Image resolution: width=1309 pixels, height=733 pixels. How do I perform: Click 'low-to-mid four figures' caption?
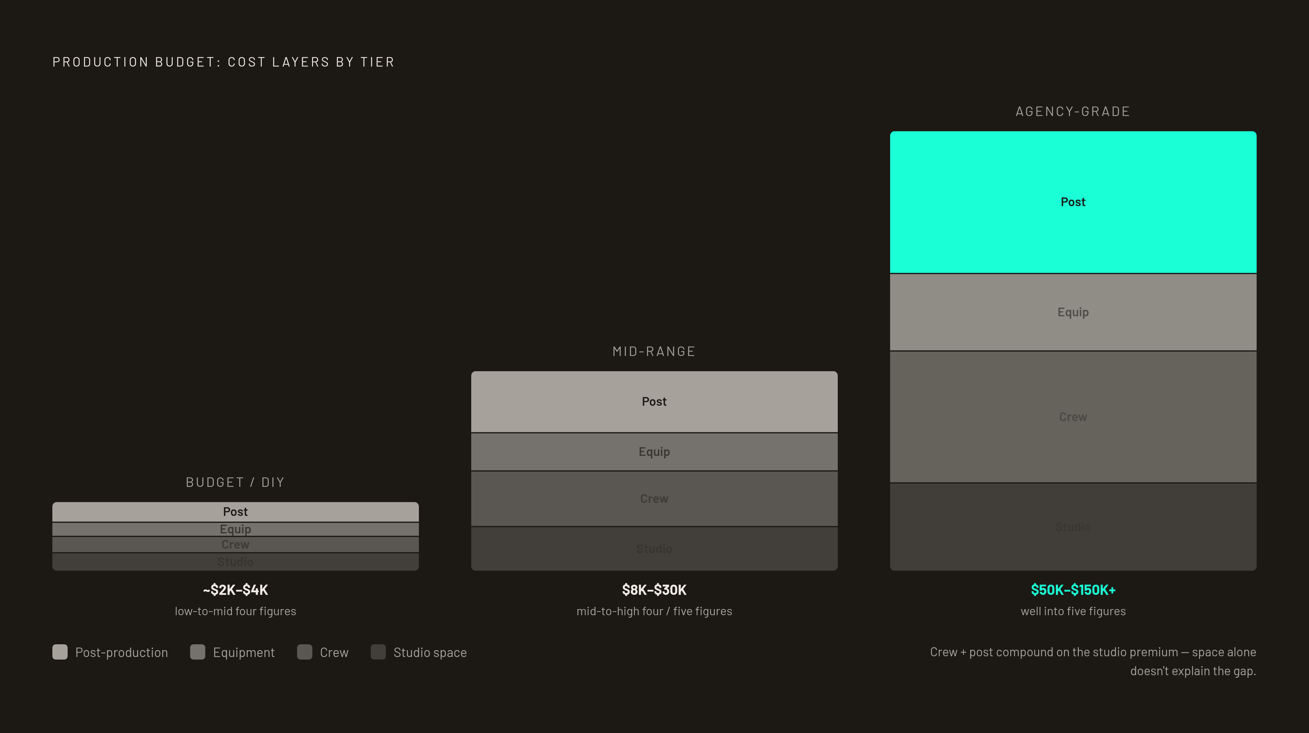[x=235, y=611]
